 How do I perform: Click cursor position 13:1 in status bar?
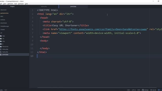[6, 90]
